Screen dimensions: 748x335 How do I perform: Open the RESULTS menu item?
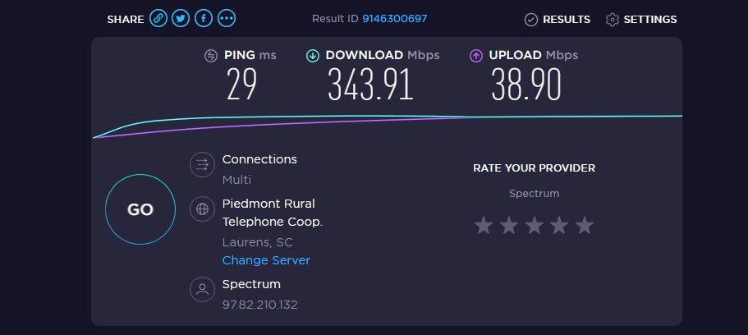pyautogui.click(x=566, y=19)
